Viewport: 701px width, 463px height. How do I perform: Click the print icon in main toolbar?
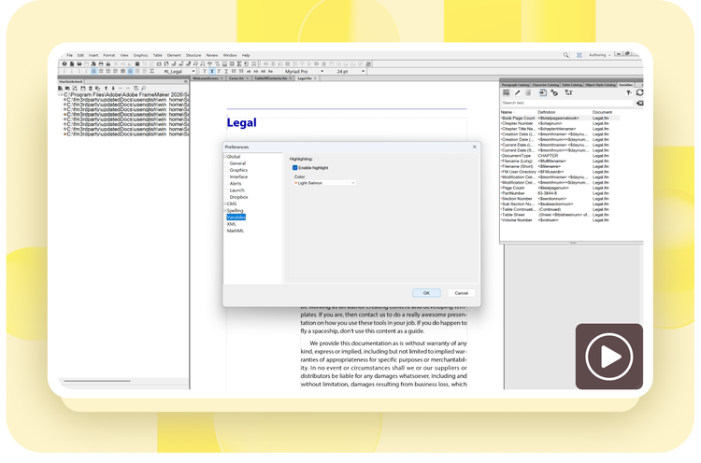pos(101,63)
